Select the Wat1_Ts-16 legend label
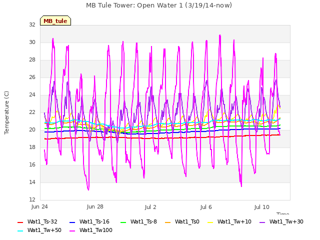Screen dimensions: 320x240 pos(94,222)
